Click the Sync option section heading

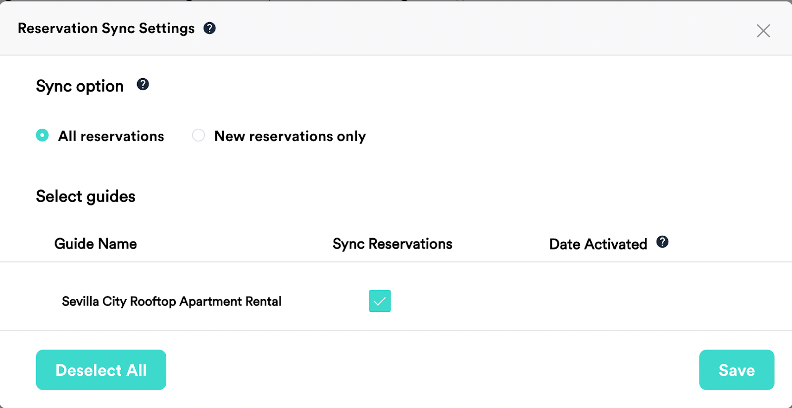[x=80, y=86]
